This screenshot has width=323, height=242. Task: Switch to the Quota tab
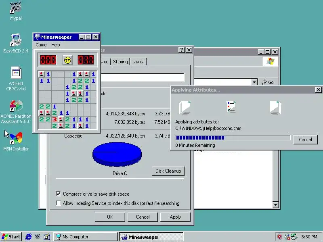coord(138,62)
